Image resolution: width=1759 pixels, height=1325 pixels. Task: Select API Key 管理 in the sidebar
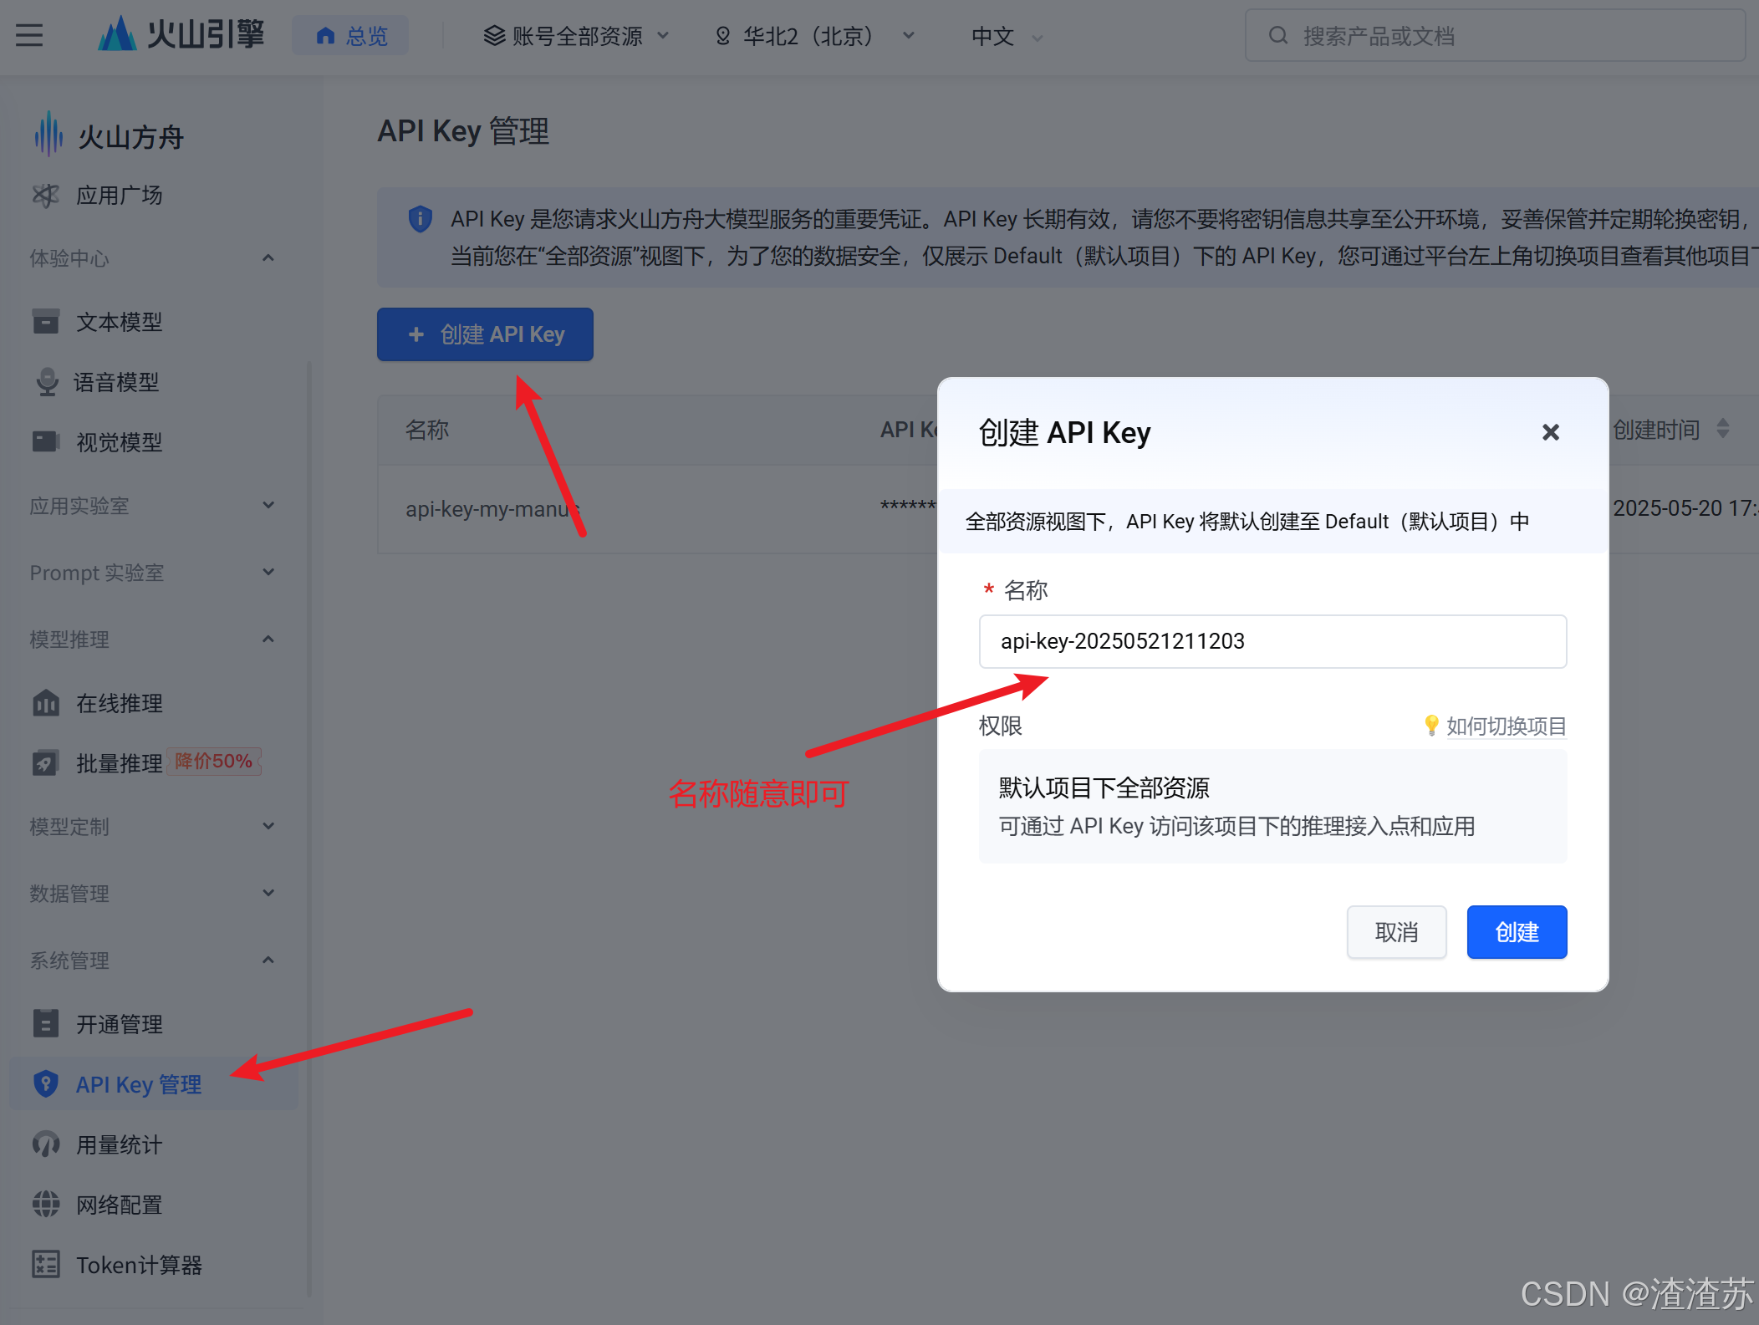click(154, 1084)
